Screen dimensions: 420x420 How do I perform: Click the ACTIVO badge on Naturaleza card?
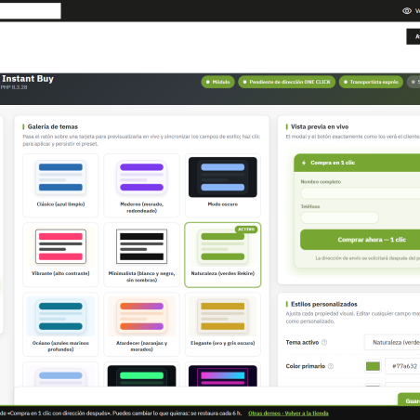[246, 230]
